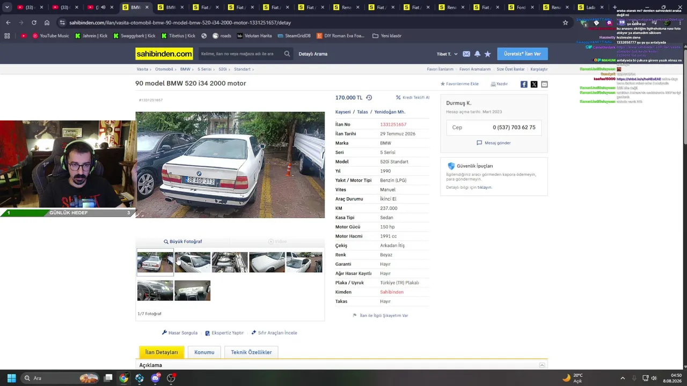Report listing via İlan ile İlgili Şikayetim Var
Viewport: 687px width, 386px height.
(x=381, y=316)
